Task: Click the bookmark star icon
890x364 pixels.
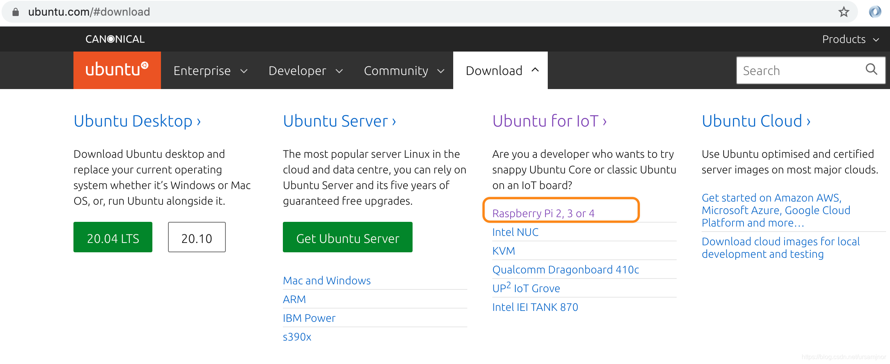Action: pyautogui.click(x=844, y=12)
